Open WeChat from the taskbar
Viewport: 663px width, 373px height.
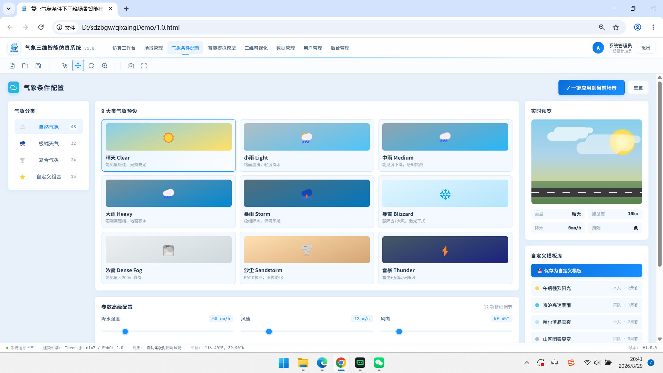pos(379,363)
